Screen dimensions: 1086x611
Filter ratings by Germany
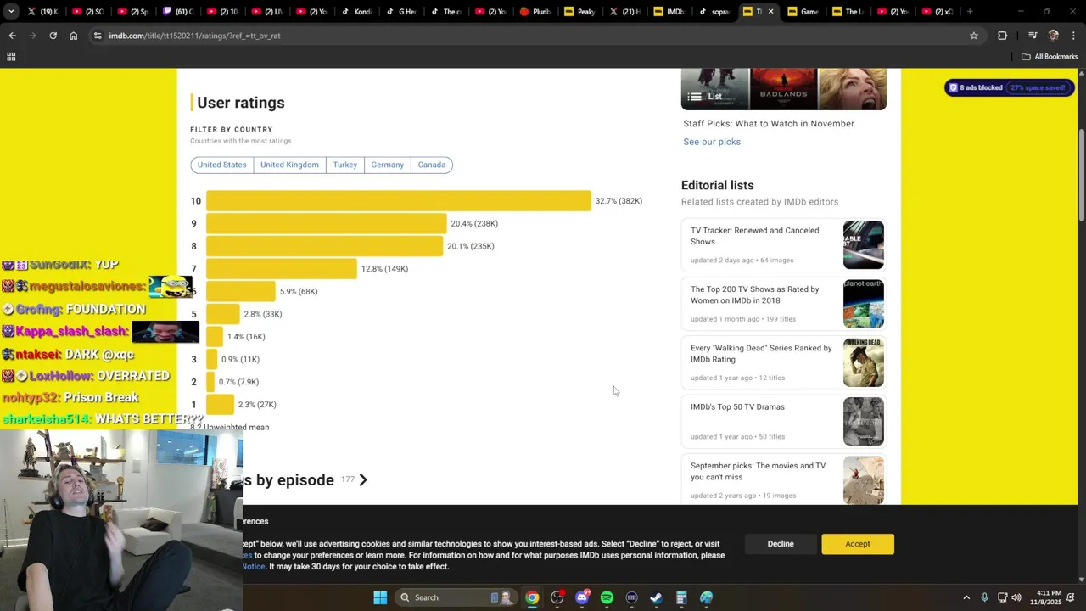[x=387, y=165]
